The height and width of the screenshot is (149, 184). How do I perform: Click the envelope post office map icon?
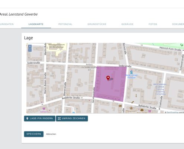tap(142, 110)
